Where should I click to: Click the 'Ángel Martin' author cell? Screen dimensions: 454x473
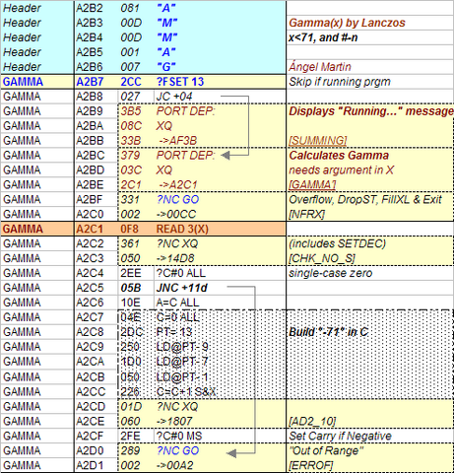[320, 67]
